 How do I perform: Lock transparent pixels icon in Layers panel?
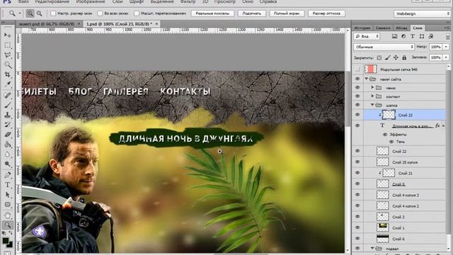[379, 58]
